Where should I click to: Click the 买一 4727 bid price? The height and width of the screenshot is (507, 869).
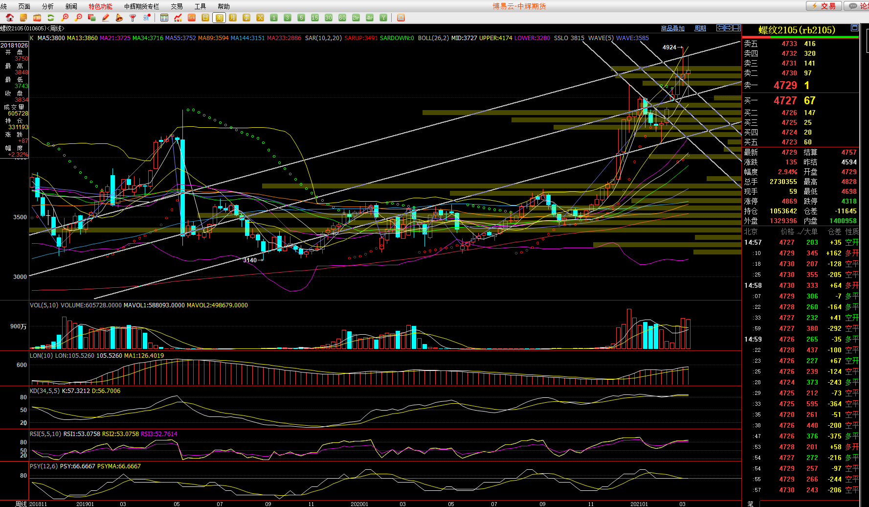pos(785,100)
